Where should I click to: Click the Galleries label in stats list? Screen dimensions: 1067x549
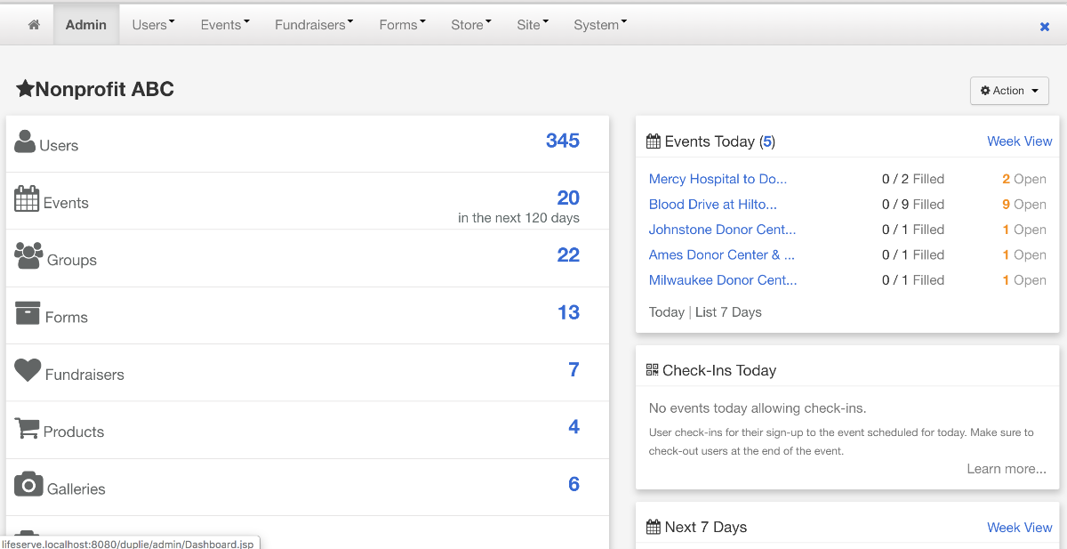point(76,489)
